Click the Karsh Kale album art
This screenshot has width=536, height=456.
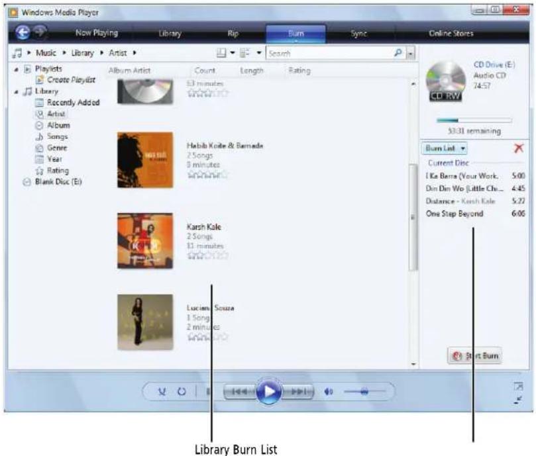click(145, 241)
